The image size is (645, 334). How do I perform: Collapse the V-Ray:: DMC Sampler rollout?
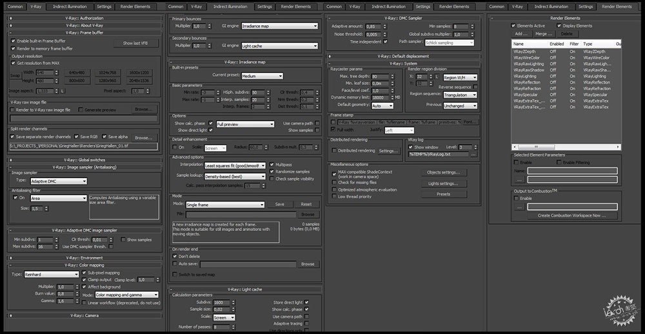403,18
